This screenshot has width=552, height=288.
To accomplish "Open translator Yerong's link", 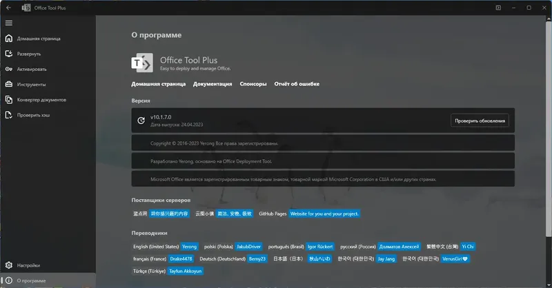I will pos(189,247).
